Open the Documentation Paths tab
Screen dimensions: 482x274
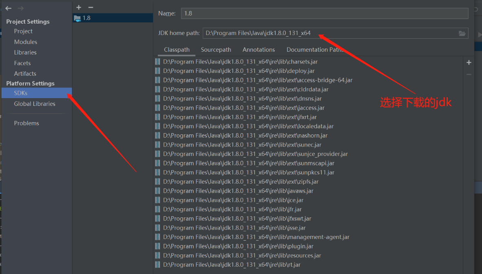[x=315, y=50]
